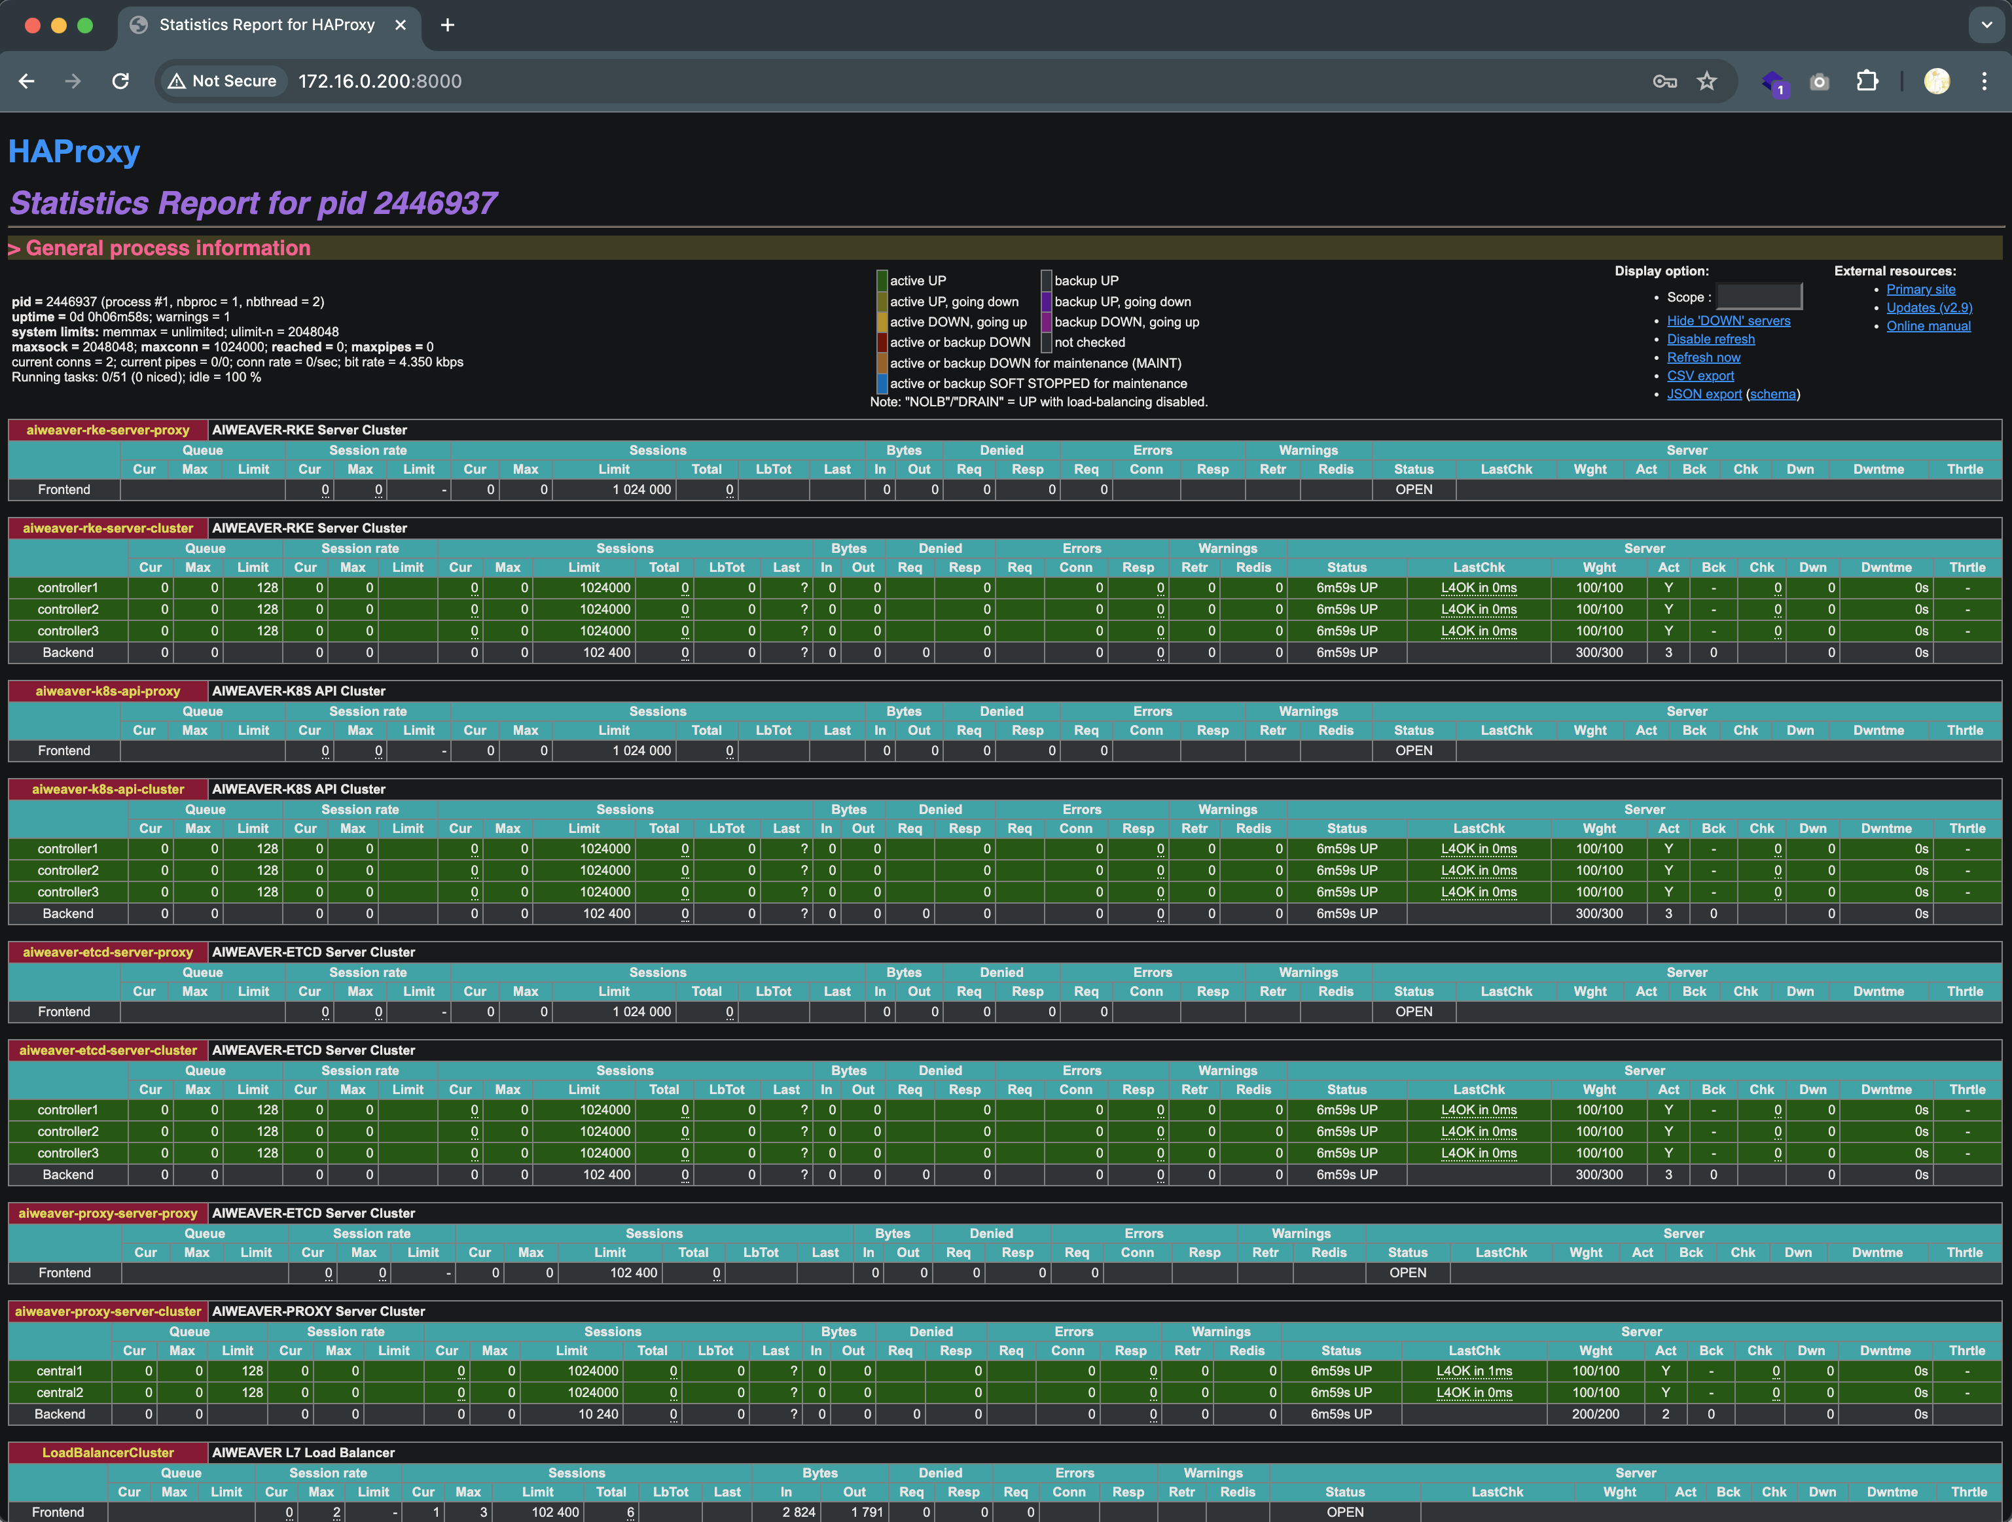Click the aiweaver-etcd-server-proxy section name

(107, 952)
